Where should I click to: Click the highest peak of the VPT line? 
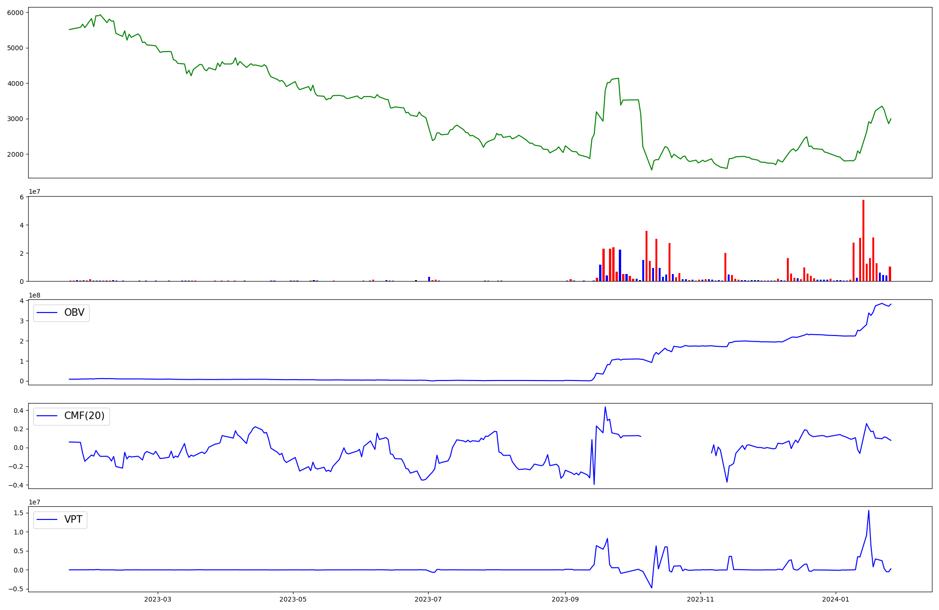(869, 511)
